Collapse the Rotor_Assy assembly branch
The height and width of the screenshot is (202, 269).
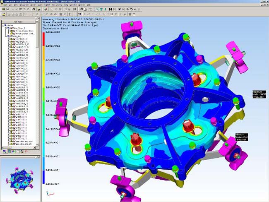click(x=6, y=36)
